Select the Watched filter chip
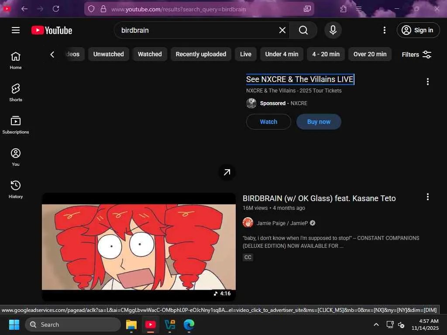The width and height of the screenshot is (447, 335). click(x=150, y=54)
